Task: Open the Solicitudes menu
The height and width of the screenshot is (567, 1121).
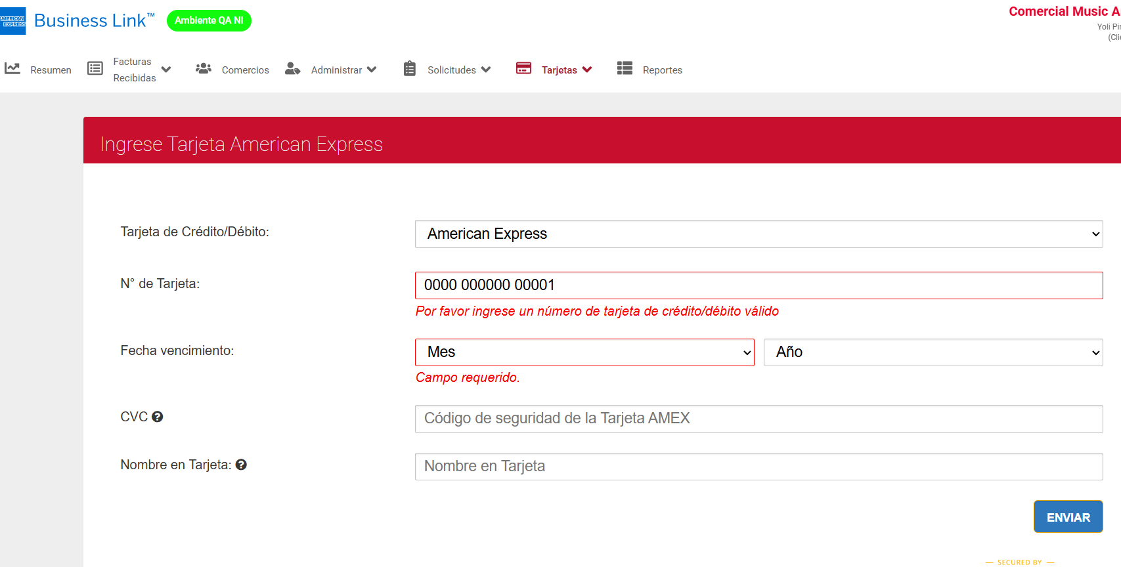Action: click(458, 70)
